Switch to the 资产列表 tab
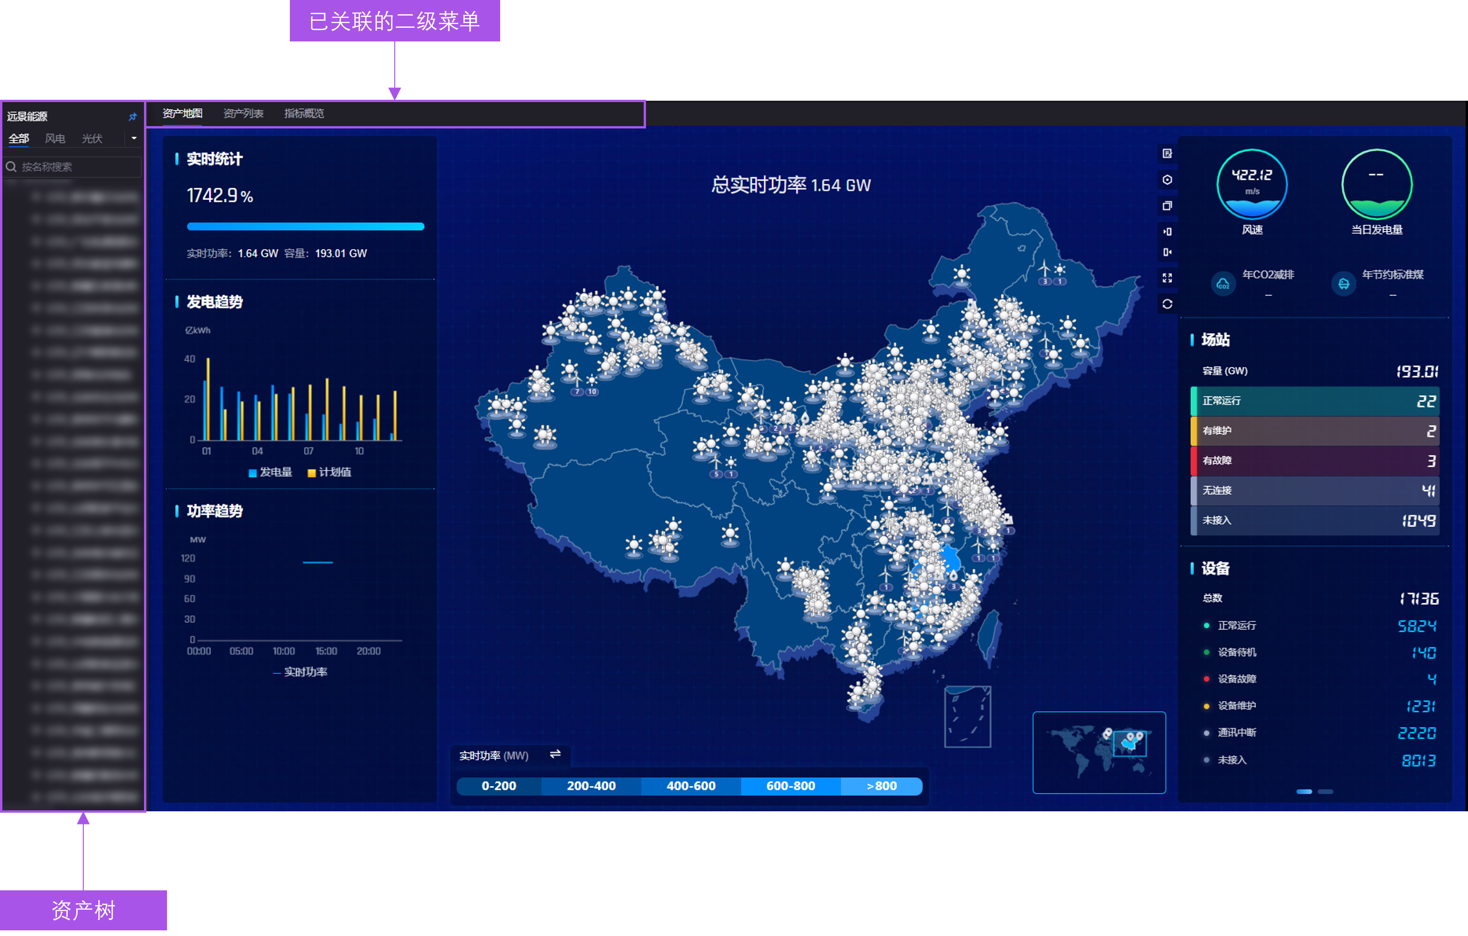 coord(243,113)
